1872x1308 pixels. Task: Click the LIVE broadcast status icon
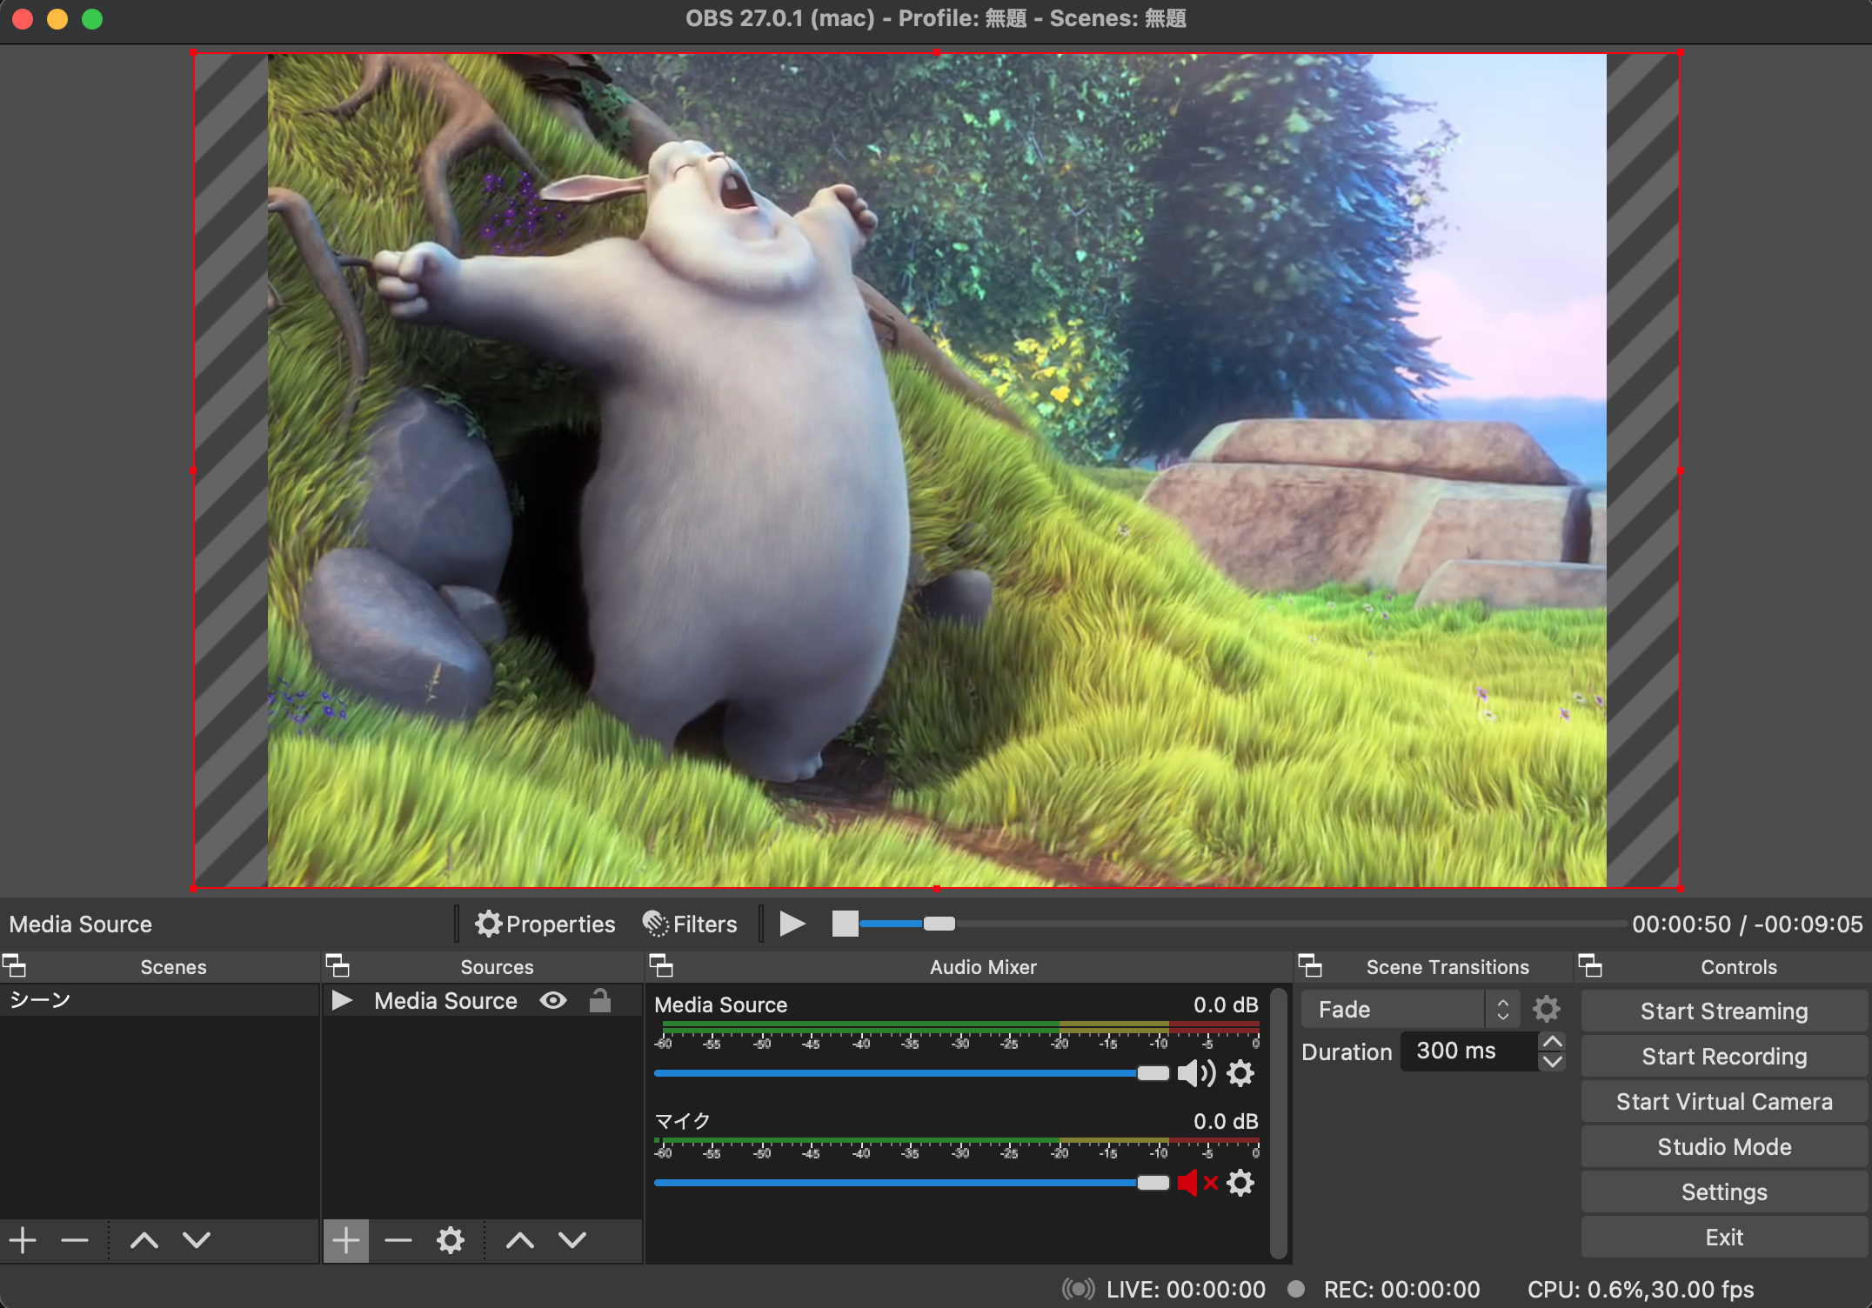[1079, 1289]
